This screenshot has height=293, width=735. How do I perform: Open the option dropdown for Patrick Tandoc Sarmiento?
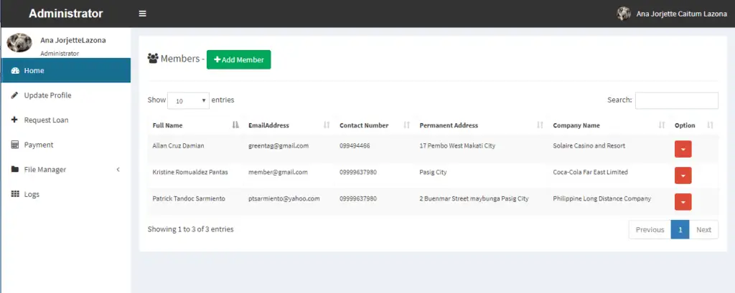[683, 202]
